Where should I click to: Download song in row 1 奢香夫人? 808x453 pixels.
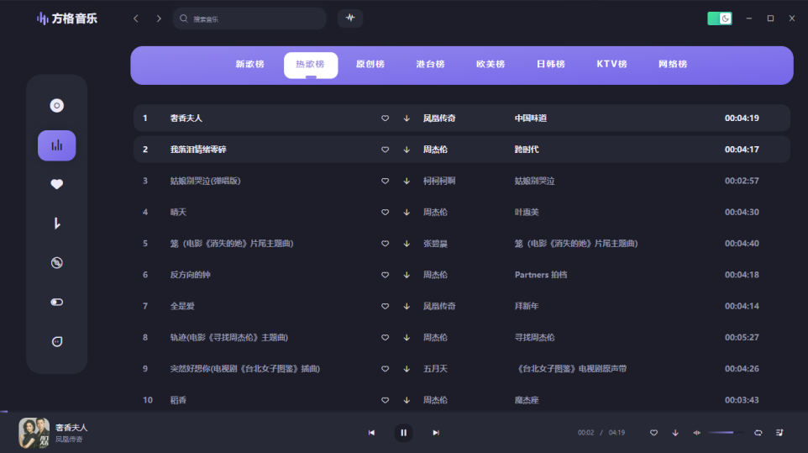(407, 118)
